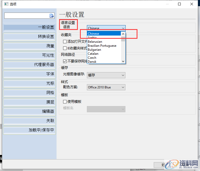Screen dimensions: 200x171
Task: Maximize the 选项 dialog window
Action: click(179, 4)
